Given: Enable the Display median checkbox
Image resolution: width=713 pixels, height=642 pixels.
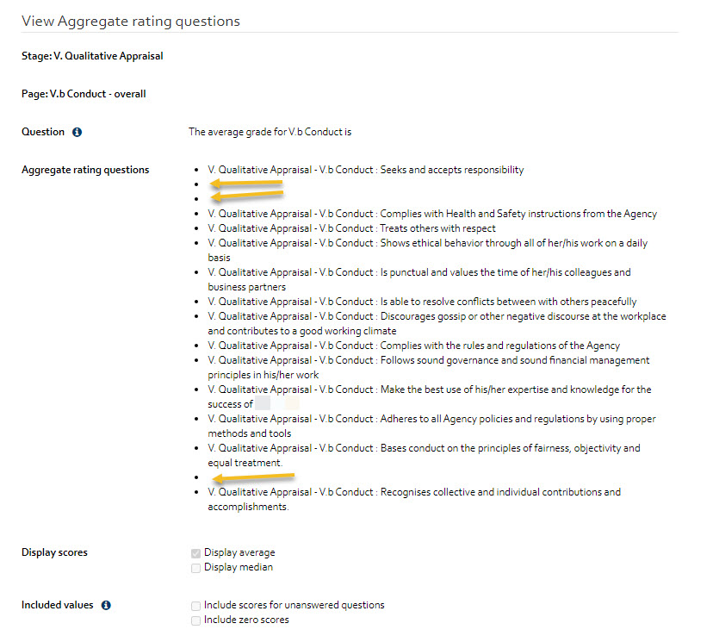Looking at the screenshot, I should point(195,568).
